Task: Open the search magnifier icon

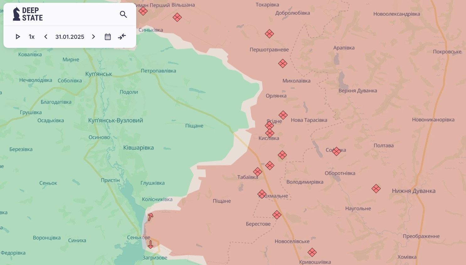Action: [123, 14]
